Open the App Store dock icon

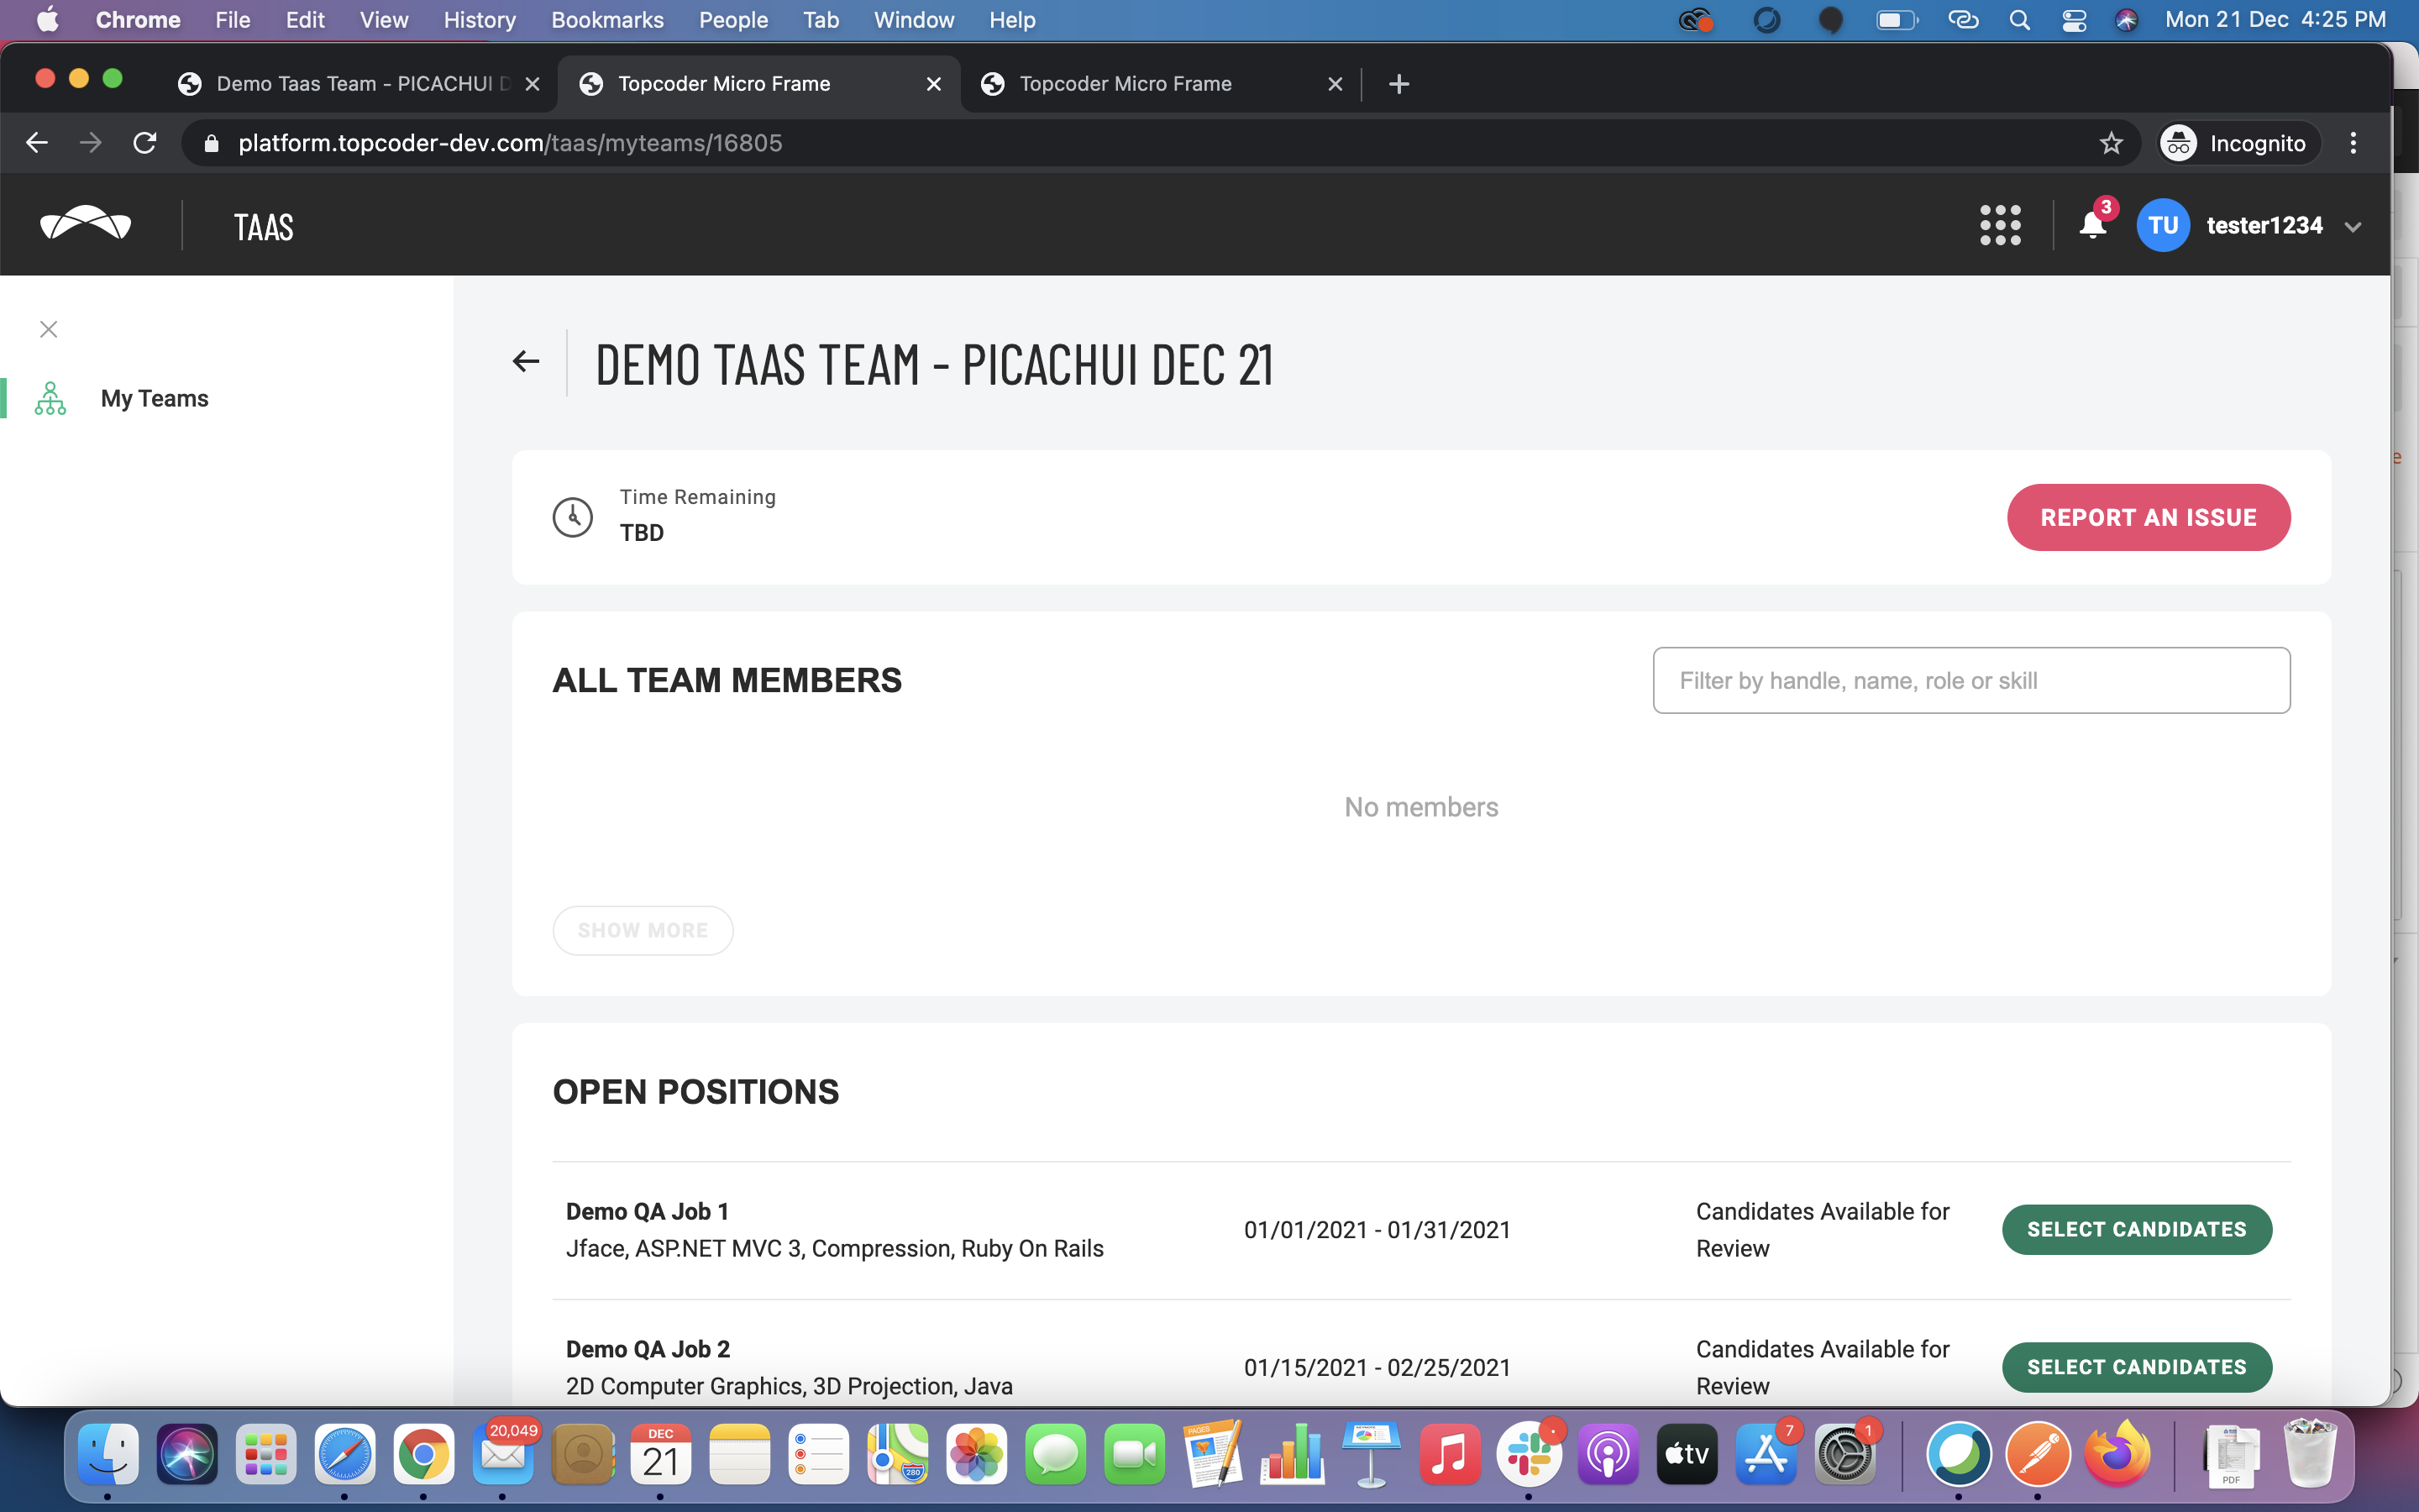tap(1766, 1454)
